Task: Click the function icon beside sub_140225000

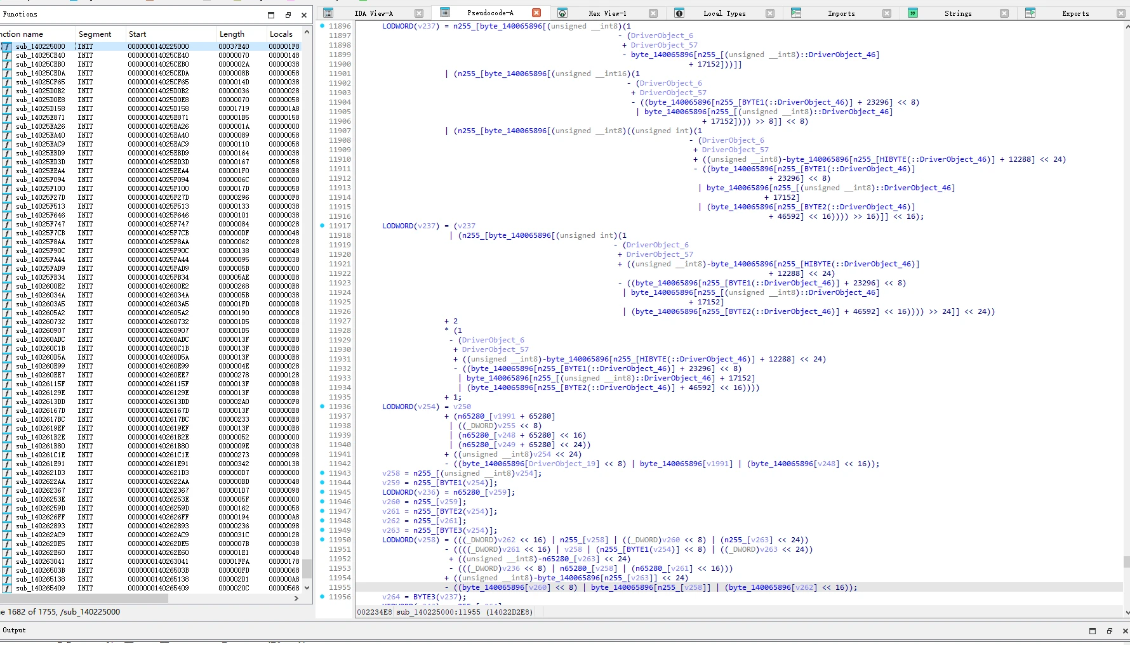Action: point(6,46)
